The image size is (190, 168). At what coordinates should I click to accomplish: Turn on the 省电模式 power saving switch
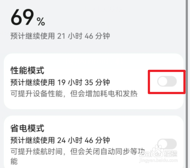pos(167,144)
